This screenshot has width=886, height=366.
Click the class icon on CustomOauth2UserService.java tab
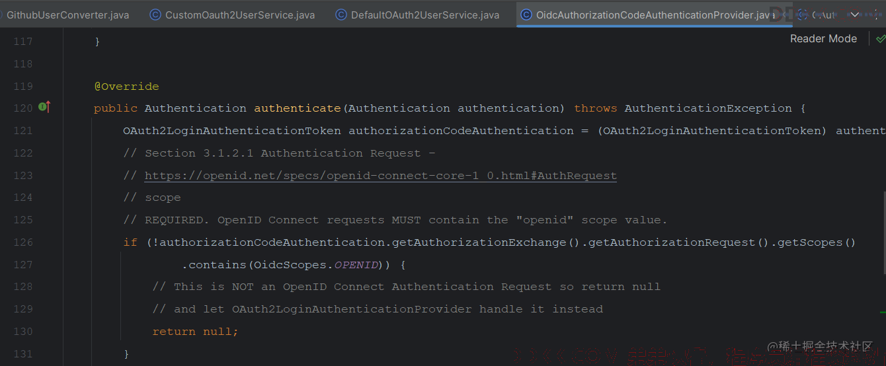155,15
